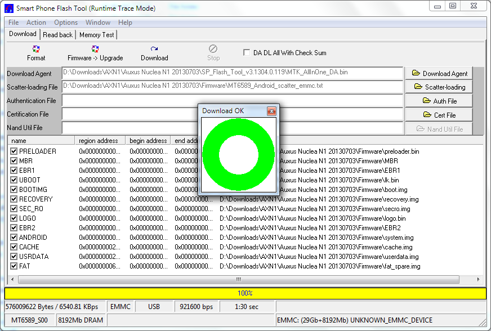Click the 8192Mb DRAM status cell
The width and height of the screenshot is (491, 331).
(81, 320)
